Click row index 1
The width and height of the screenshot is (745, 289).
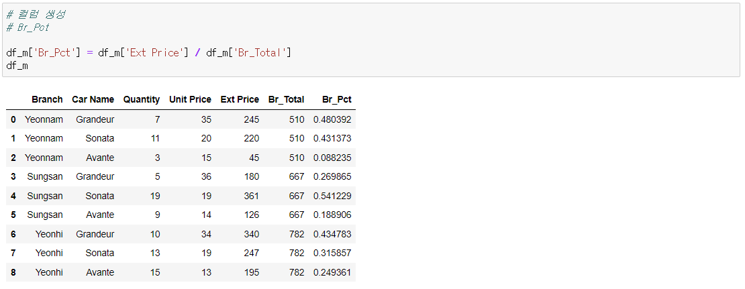tap(13, 139)
